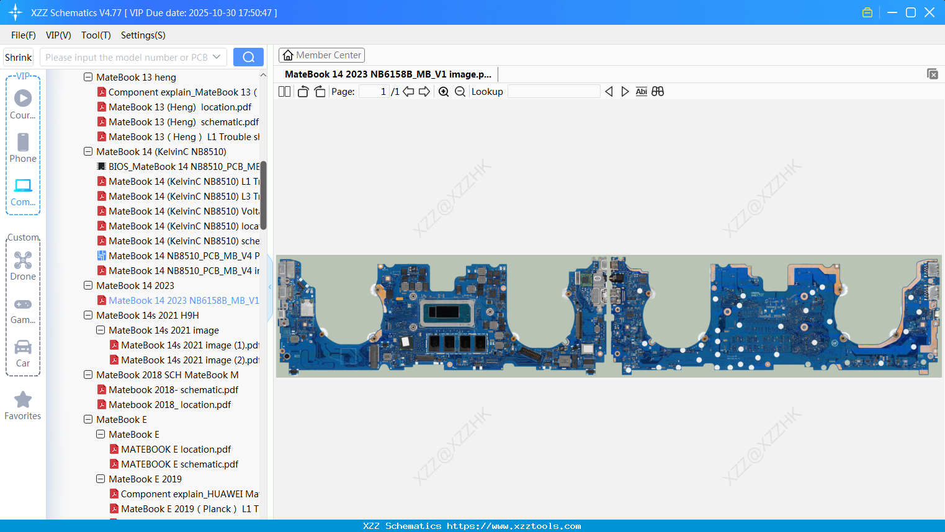Zoom in on the board image
Image resolution: width=945 pixels, height=532 pixels.
pos(444,92)
